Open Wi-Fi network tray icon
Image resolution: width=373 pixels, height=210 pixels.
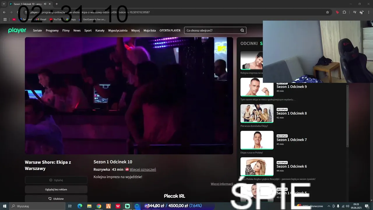(343, 206)
